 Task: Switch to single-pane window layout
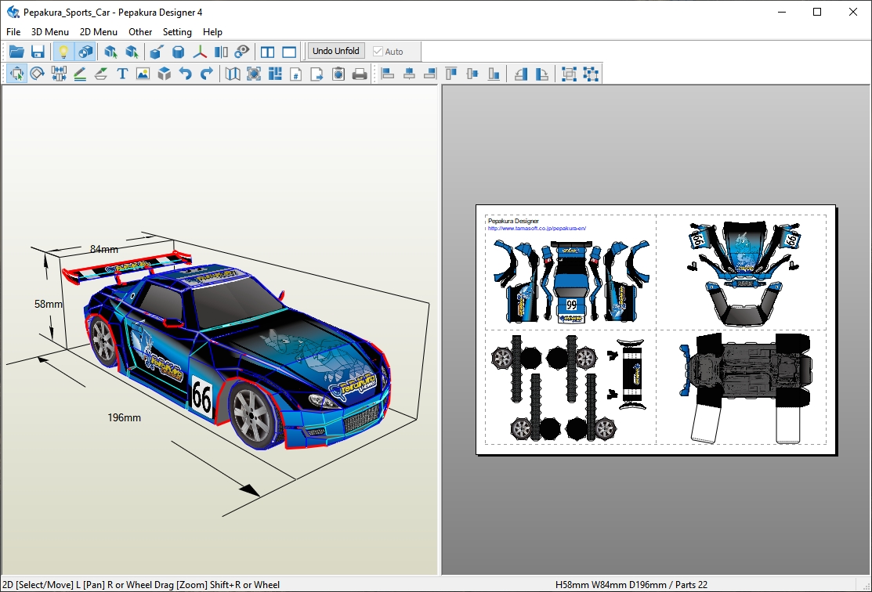(289, 52)
